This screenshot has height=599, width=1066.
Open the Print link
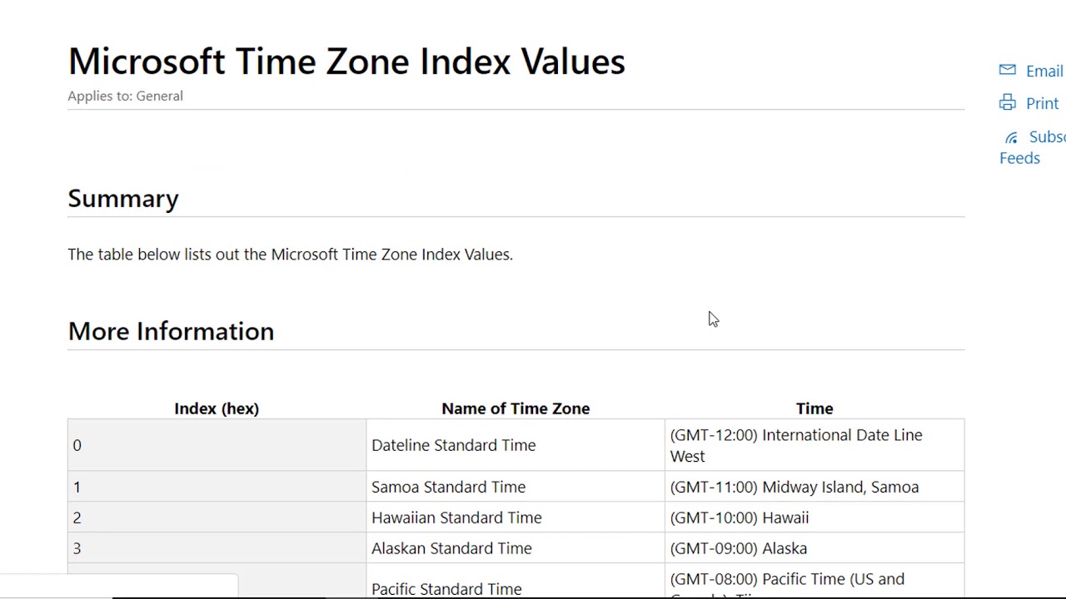(1042, 103)
